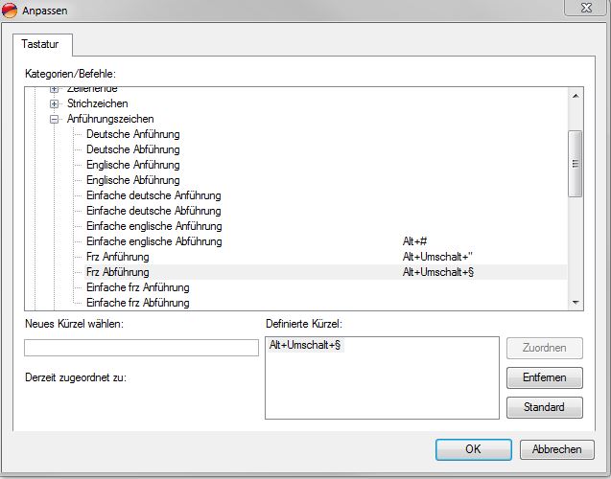The image size is (611, 479).
Task: Click the Standard button
Action: [x=544, y=407]
